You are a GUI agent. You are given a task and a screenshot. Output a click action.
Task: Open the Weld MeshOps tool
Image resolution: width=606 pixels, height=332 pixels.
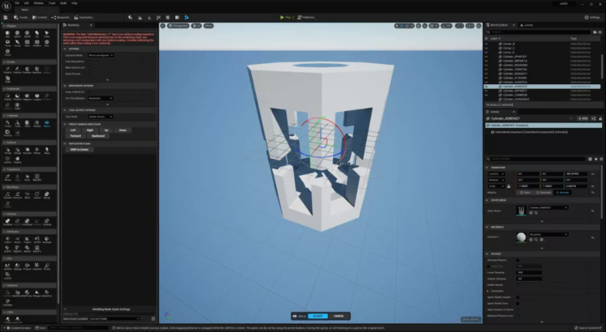coord(27,195)
